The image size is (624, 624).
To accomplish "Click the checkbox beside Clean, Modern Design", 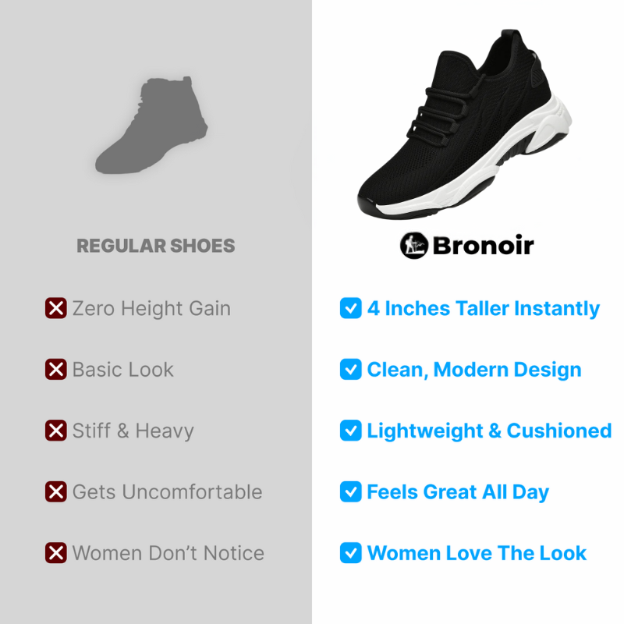I will (x=350, y=369).
